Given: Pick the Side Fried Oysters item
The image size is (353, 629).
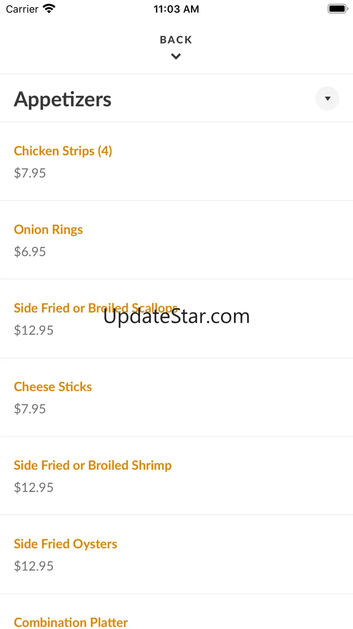Looking at the screenshot, I should coord(66,544).
